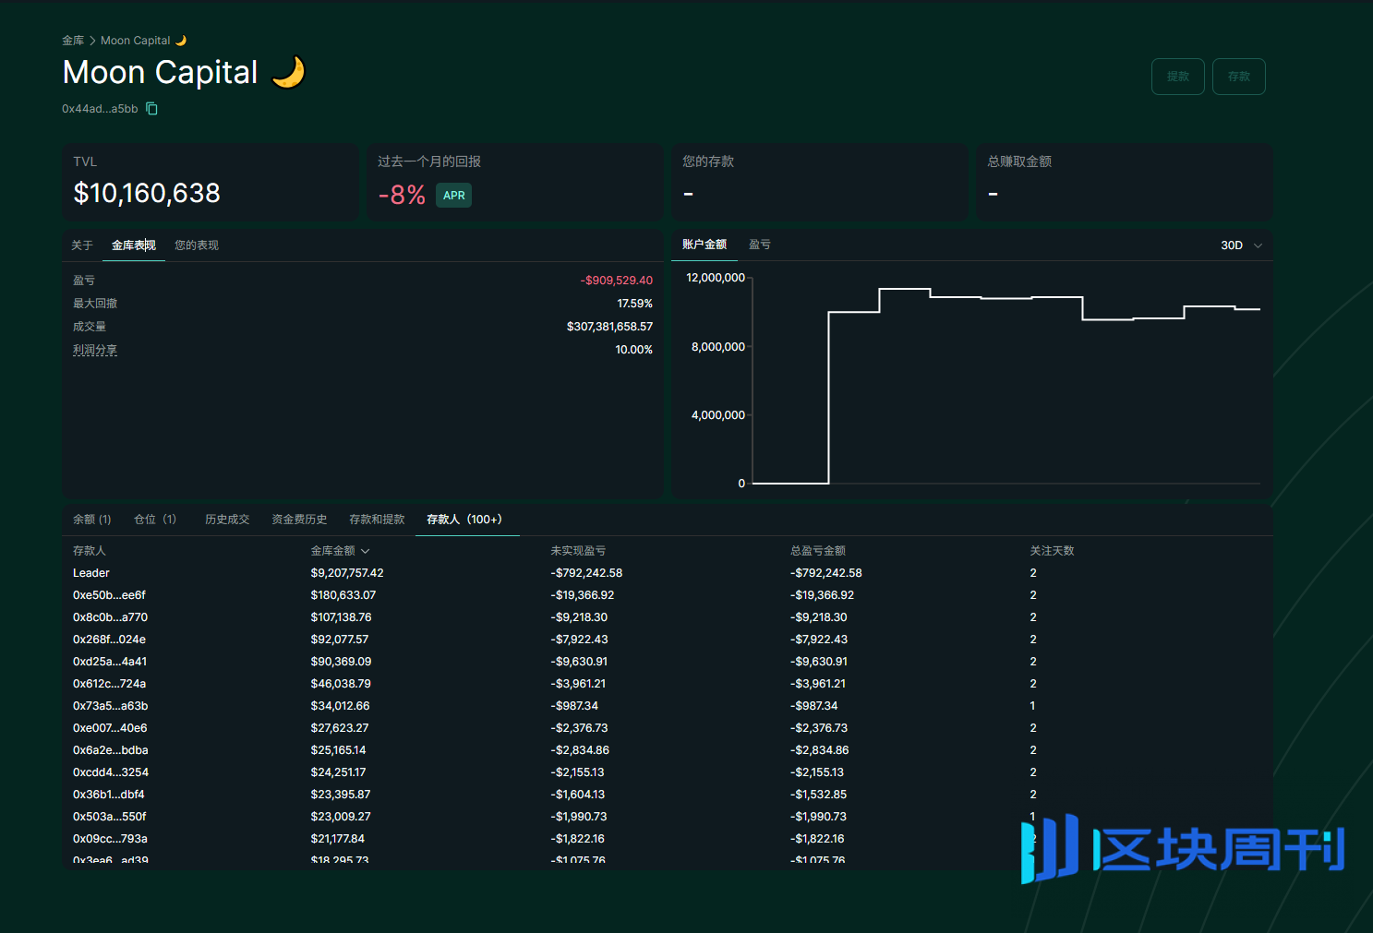Viewport: 1373px width, 933px height.
Task: Open the 金库 breadcrumb link
Action: tap(73, 41)
